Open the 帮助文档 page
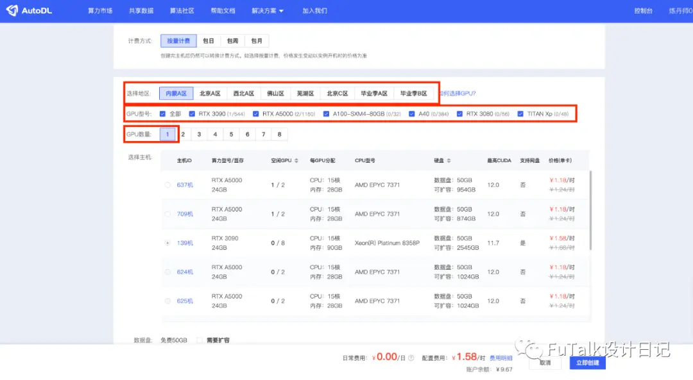The height and width of the screenshot is (380, 693). coord(223,11)
